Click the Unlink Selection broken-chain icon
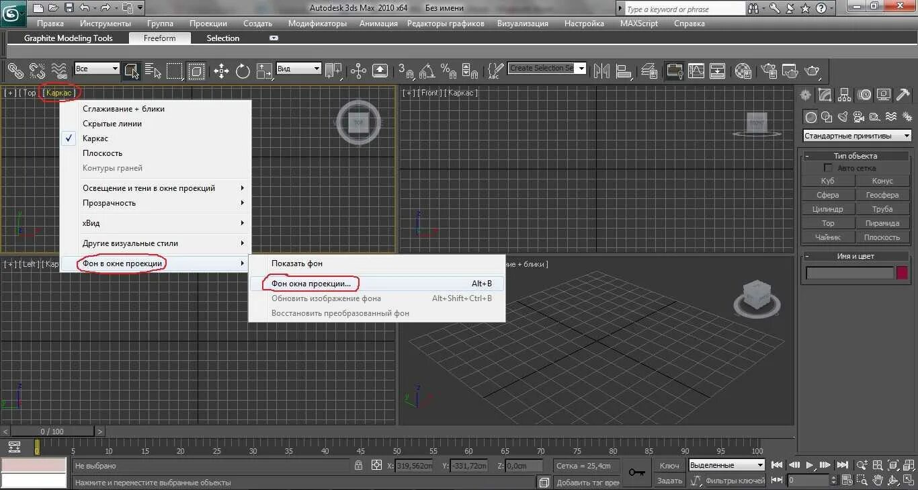This screenshot has height=490, width=918. coord(38,70)
